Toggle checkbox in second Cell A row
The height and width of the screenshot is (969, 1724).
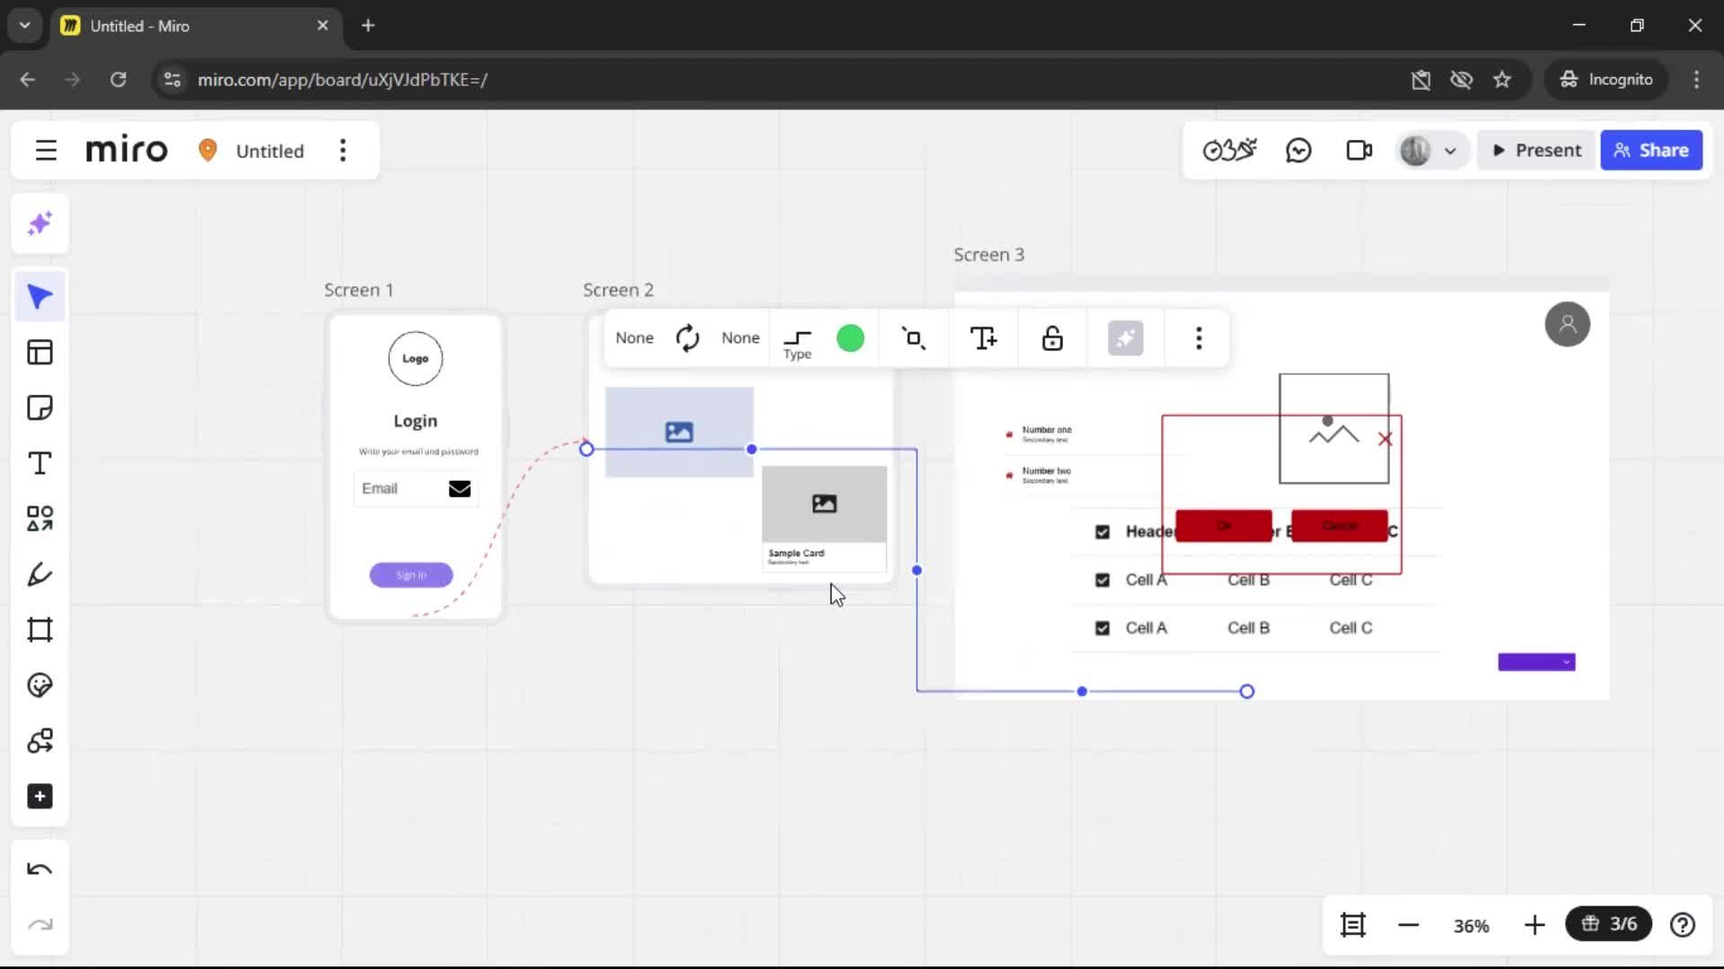click(x=1103, y=628)
